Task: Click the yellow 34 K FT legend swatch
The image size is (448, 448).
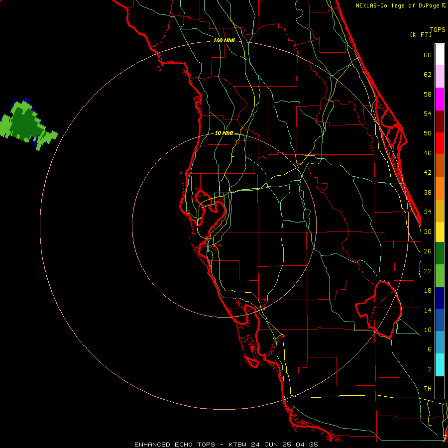Action: [440, 232]
